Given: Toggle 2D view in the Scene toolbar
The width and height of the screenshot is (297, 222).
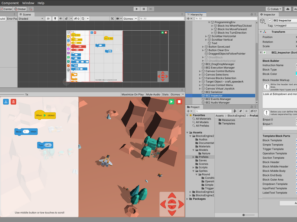Looking at the screenshot, I should tap(48, 18).
